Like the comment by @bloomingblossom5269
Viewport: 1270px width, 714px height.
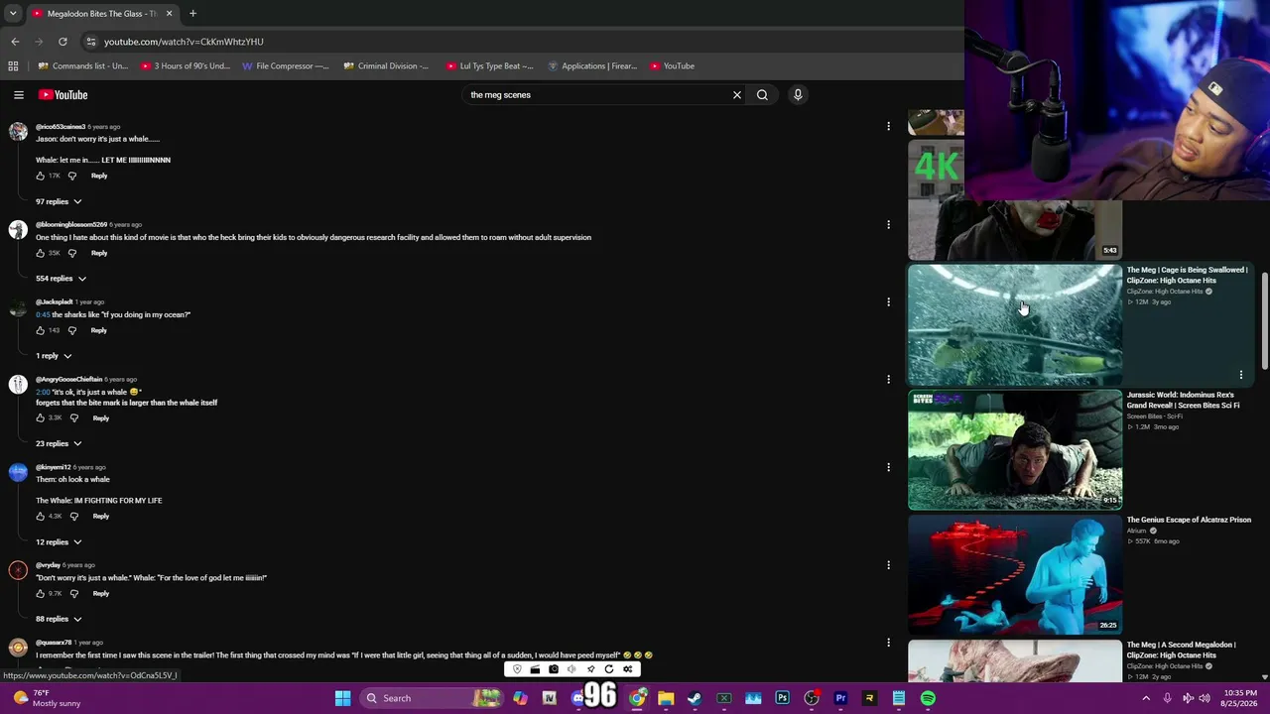[x=41, y=253]
